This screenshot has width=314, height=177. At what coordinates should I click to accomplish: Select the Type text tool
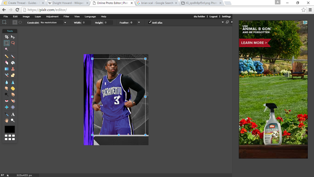(13, 114)
